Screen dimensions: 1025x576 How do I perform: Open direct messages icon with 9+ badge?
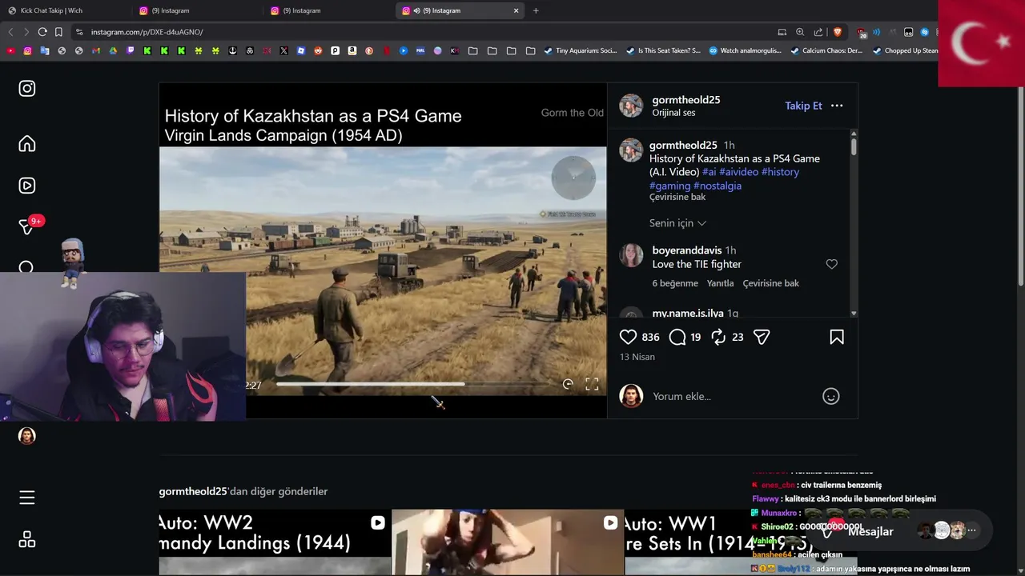click(27, 227)
